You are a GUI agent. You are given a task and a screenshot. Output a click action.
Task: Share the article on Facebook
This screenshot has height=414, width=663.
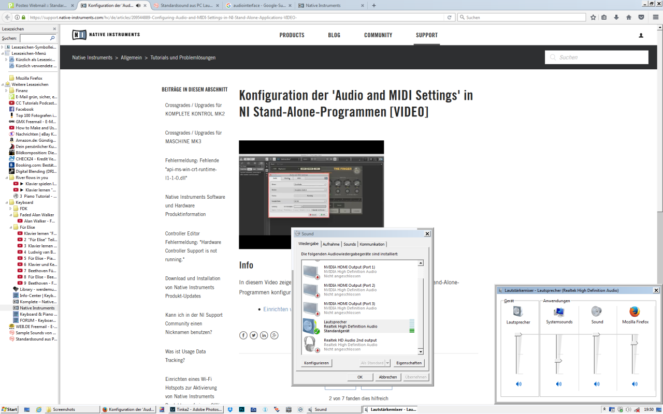coord(243,335)
